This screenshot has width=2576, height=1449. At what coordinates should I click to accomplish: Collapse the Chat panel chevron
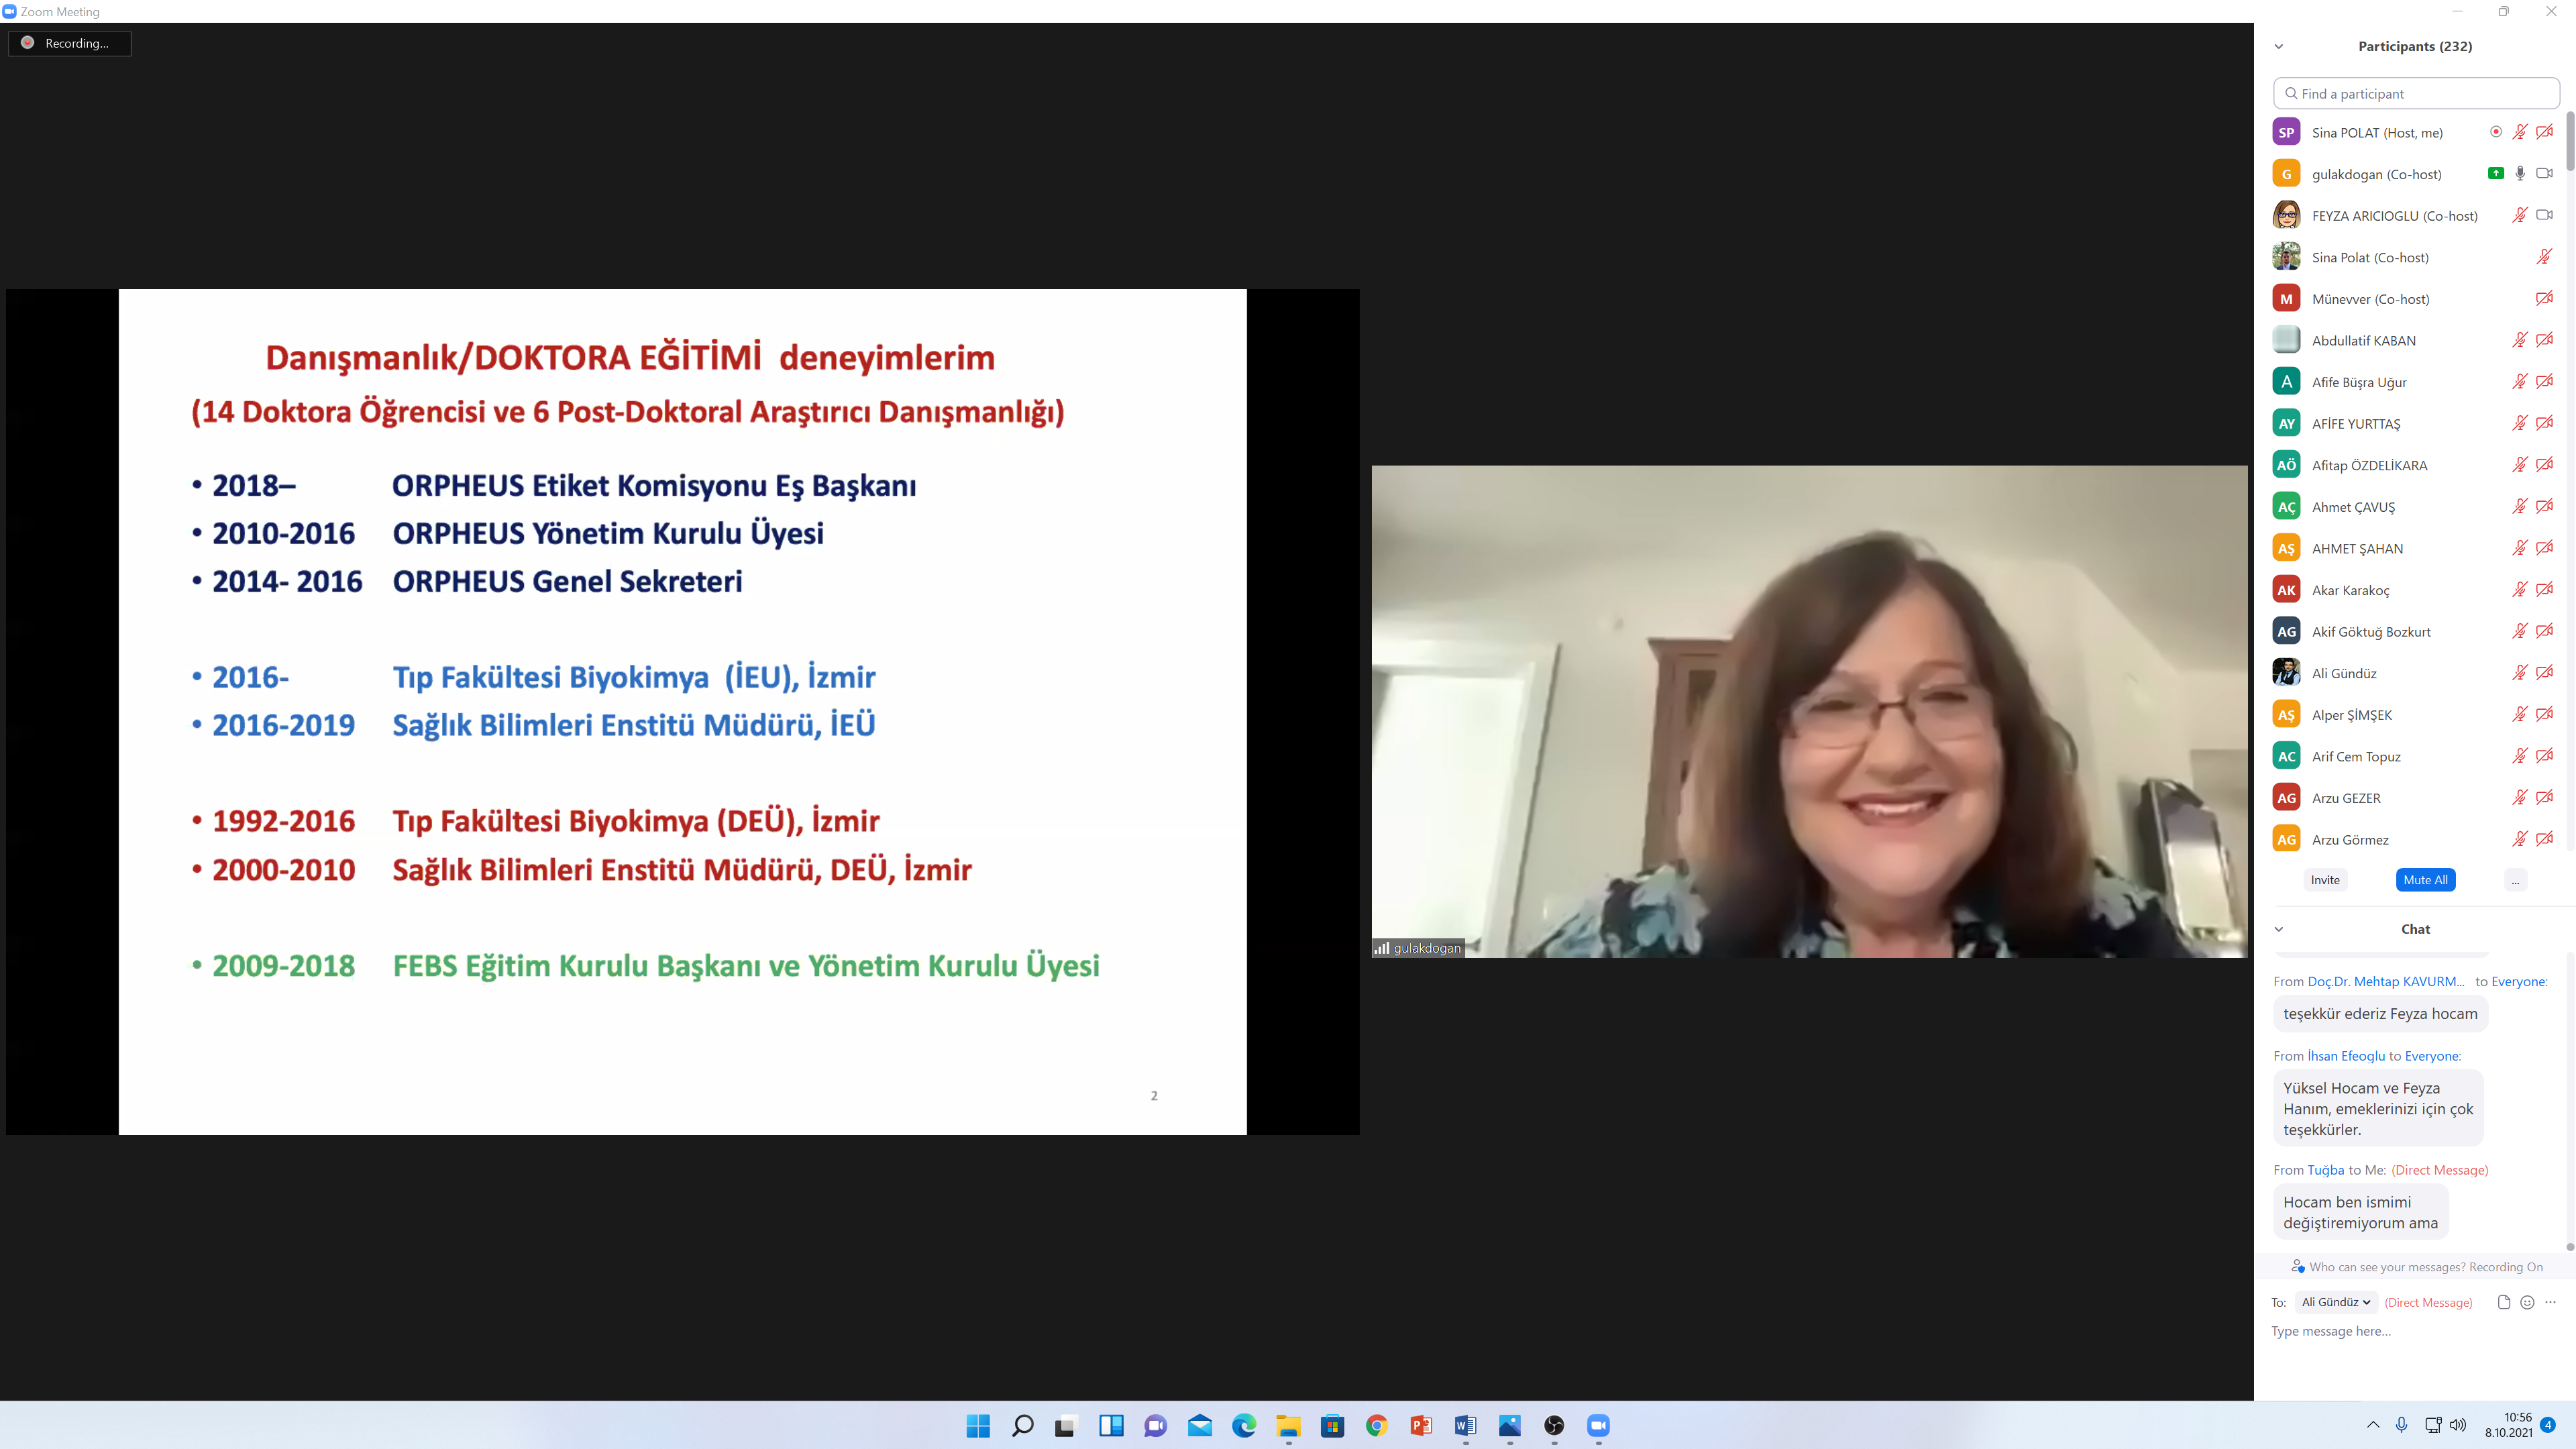point(2279,929)
